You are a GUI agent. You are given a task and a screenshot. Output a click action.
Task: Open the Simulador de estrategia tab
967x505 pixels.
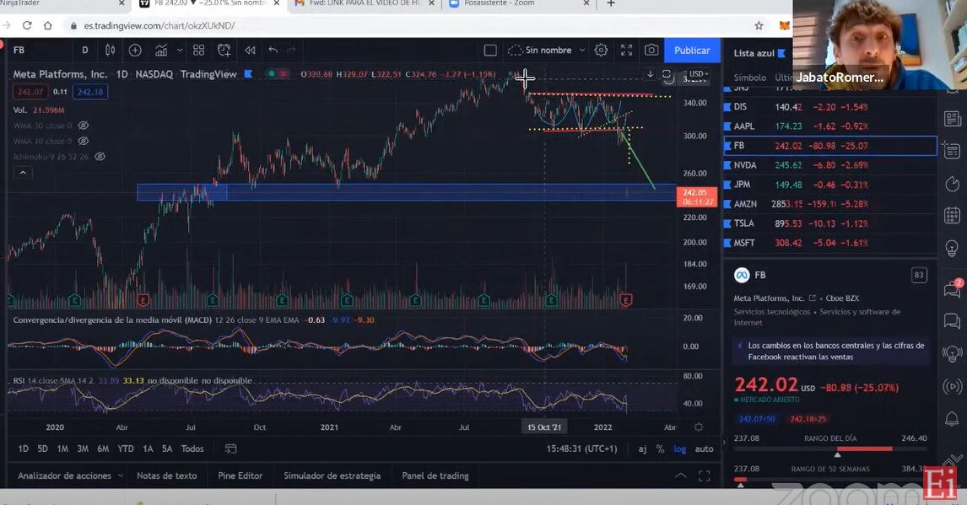(x=332, y=476)
